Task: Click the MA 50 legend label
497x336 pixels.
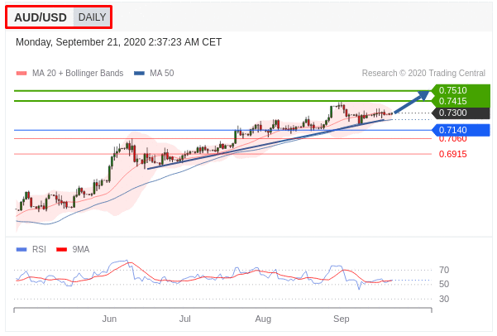Action: point(161,74)
